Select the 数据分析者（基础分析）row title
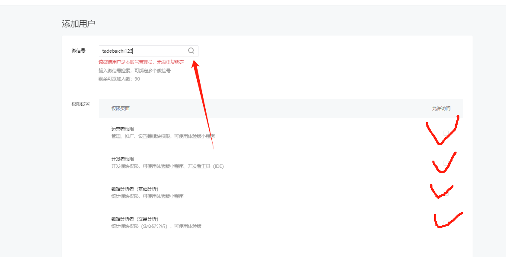This screenshot has width=506, height=257. (135, 189)
